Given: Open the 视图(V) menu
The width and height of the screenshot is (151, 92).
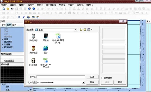Looking at the screenshot, I should click(31, 5).
